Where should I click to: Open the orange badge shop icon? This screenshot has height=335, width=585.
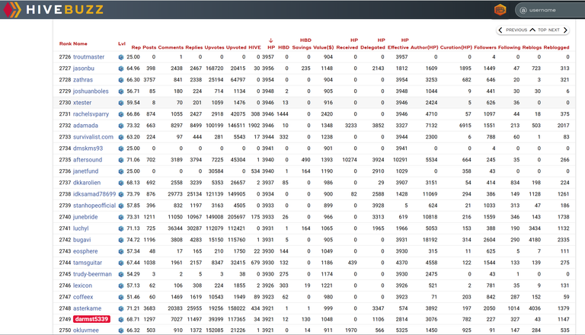tap(500, 10)
